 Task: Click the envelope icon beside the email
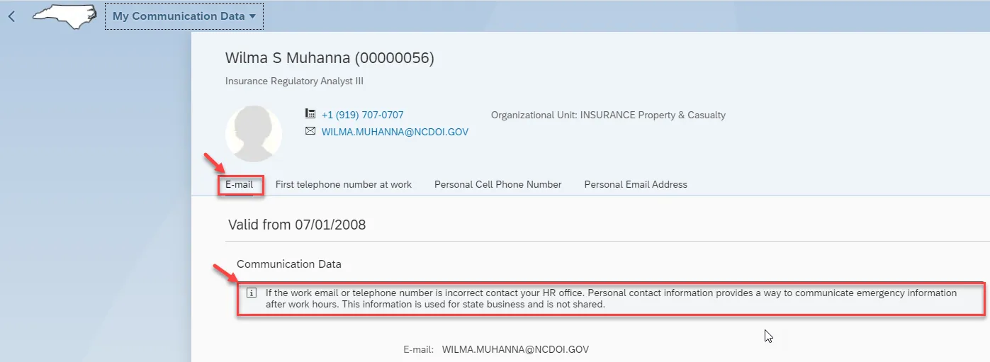click(310, 131)
